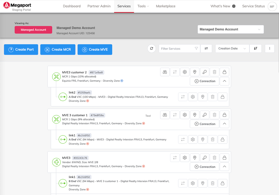The image size is (279, 195).
Task: Open the binoculars details view for MVE3 customer 2
Action: tap(165, 72)
